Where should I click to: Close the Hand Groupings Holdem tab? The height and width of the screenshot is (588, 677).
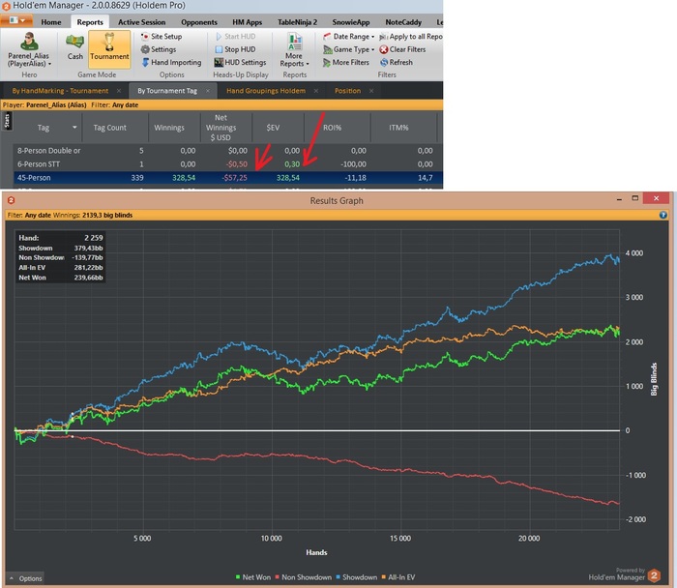(316, 91)
